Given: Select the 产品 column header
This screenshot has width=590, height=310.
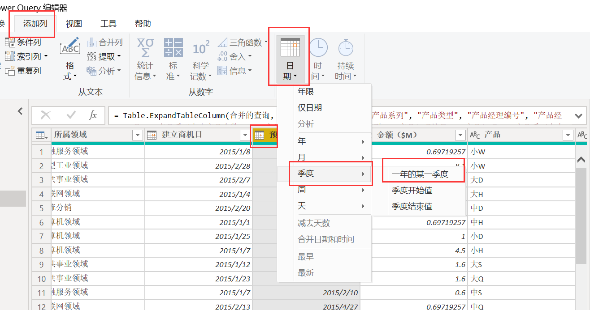Looking at the screenshot, I should pos(521,135).
